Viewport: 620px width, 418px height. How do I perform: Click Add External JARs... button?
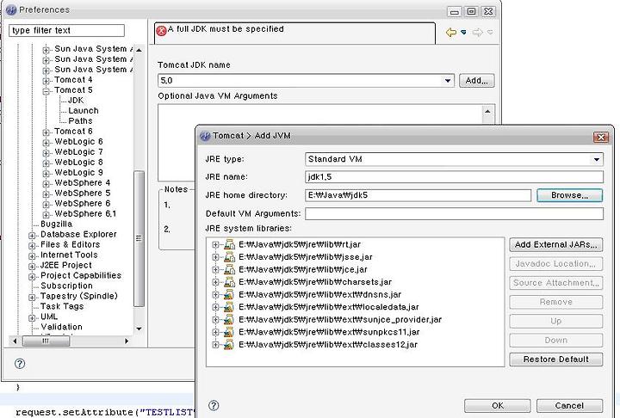coord(555,244)
